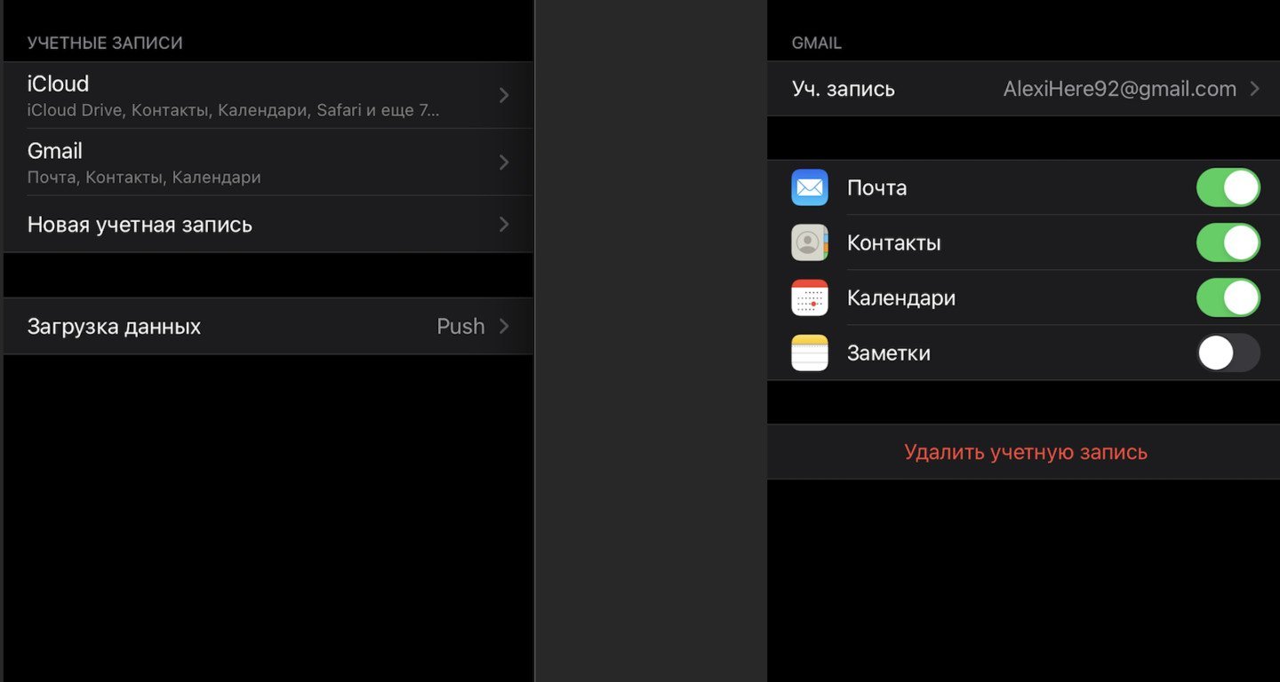This screenshot has height=682, width=1280.
Task: Disable the Почта sync toggle
Action: pos(1228,187)
